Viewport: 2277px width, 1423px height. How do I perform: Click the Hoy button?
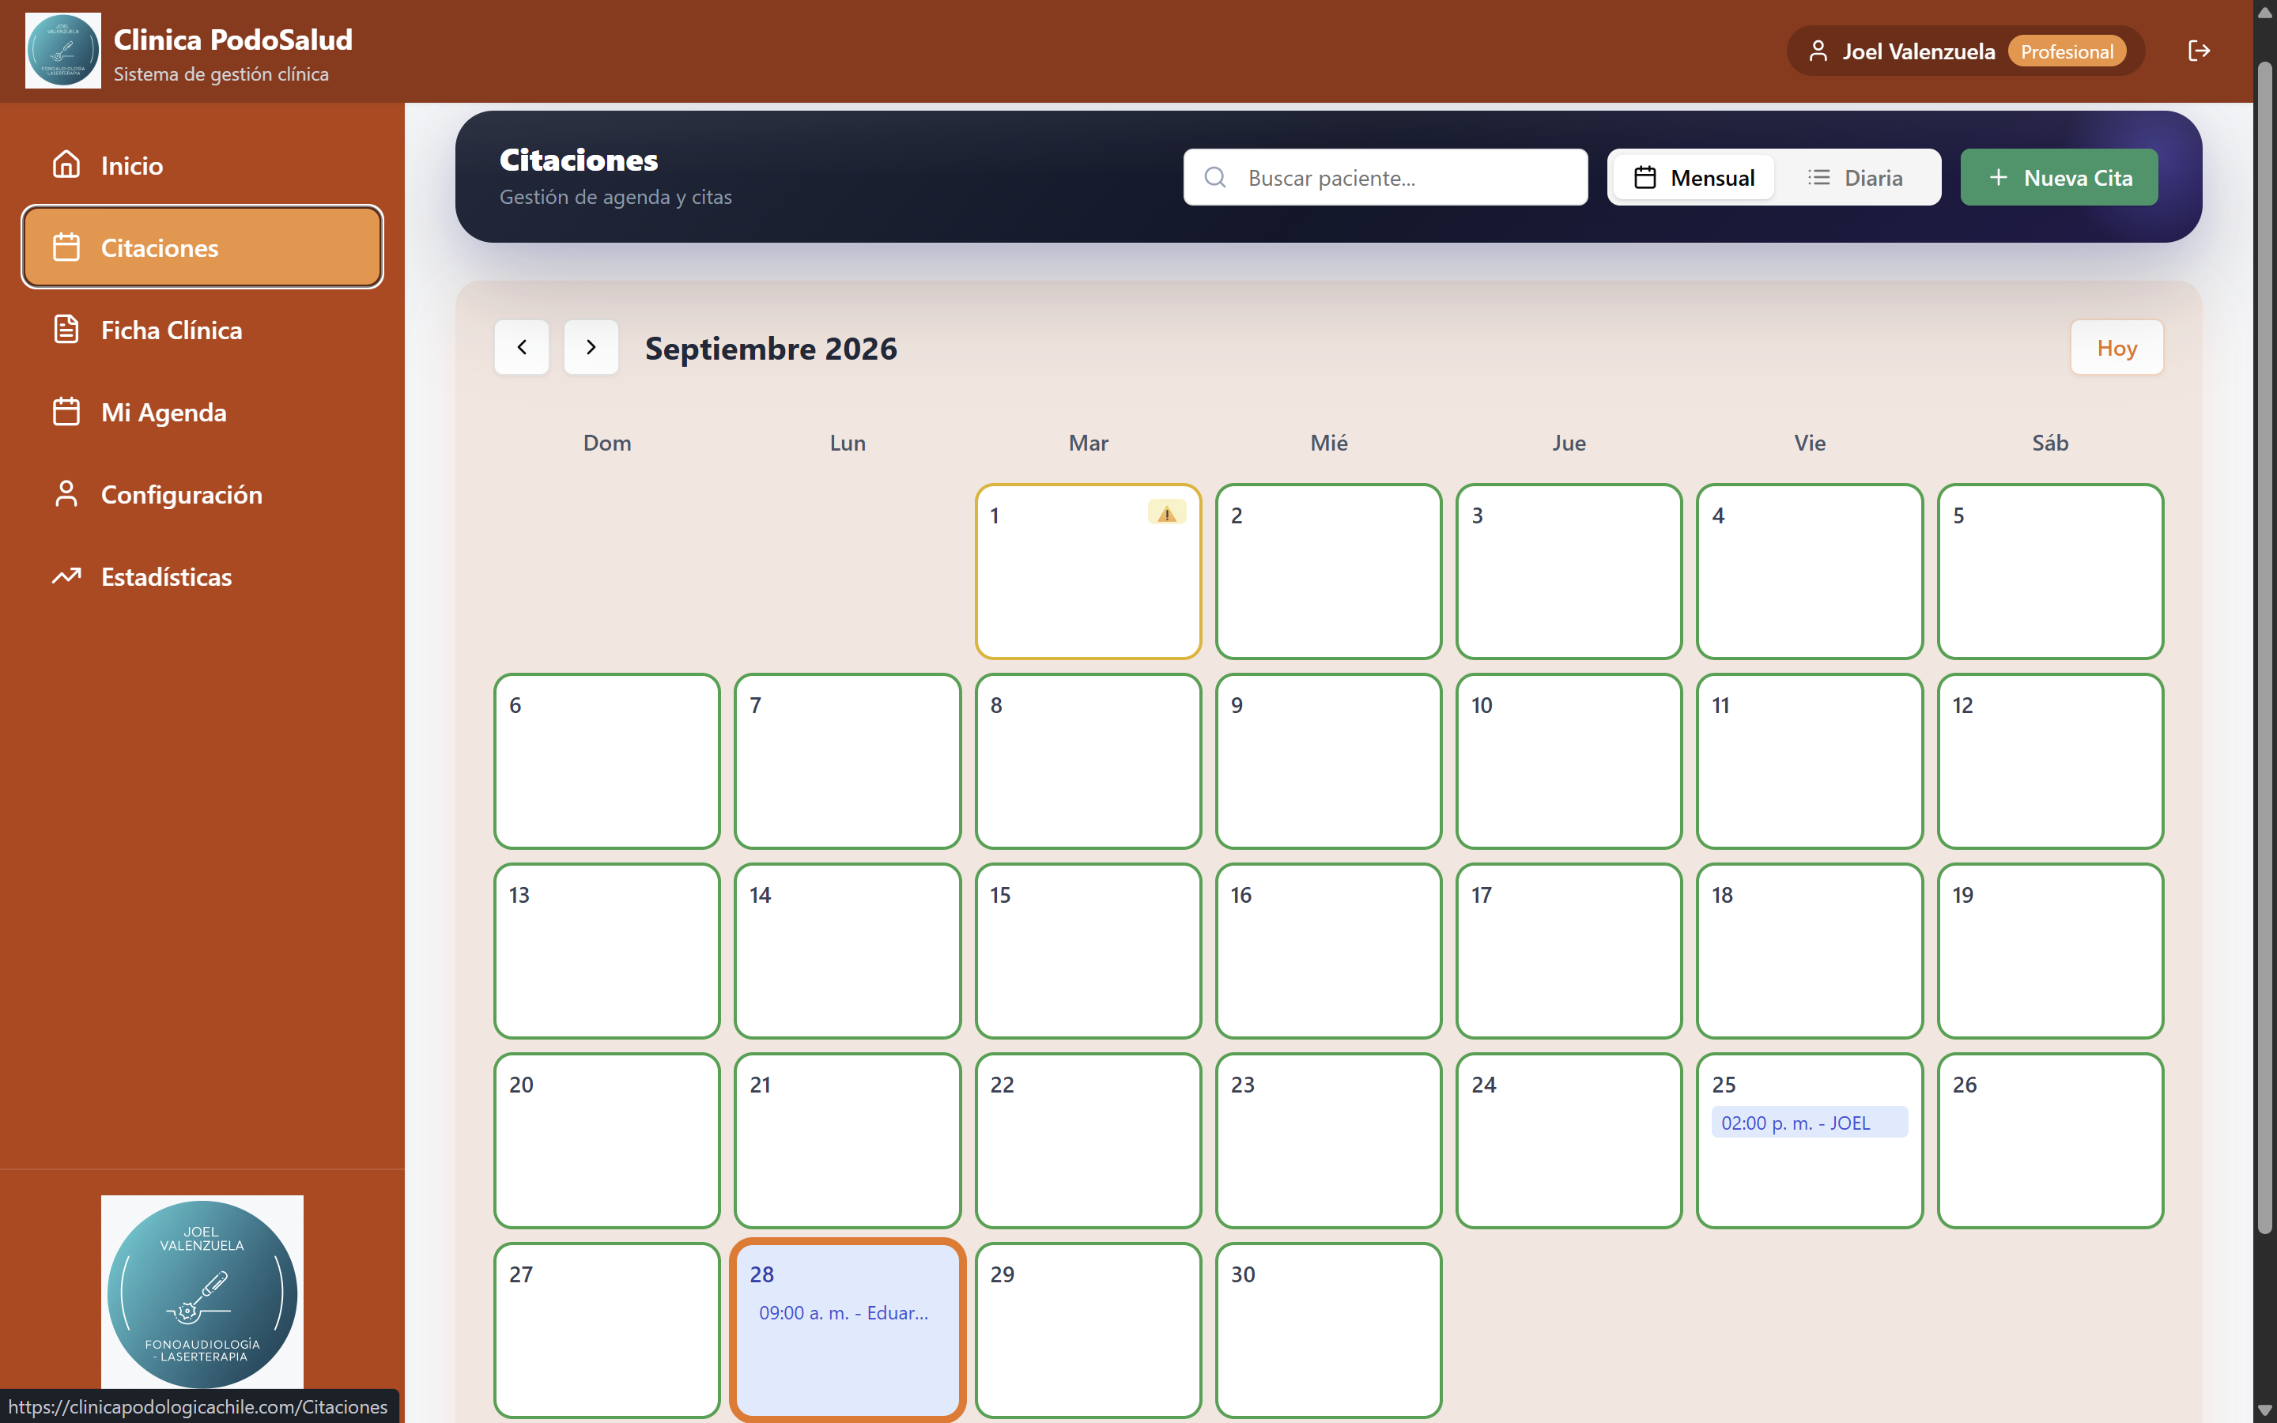2117,347
